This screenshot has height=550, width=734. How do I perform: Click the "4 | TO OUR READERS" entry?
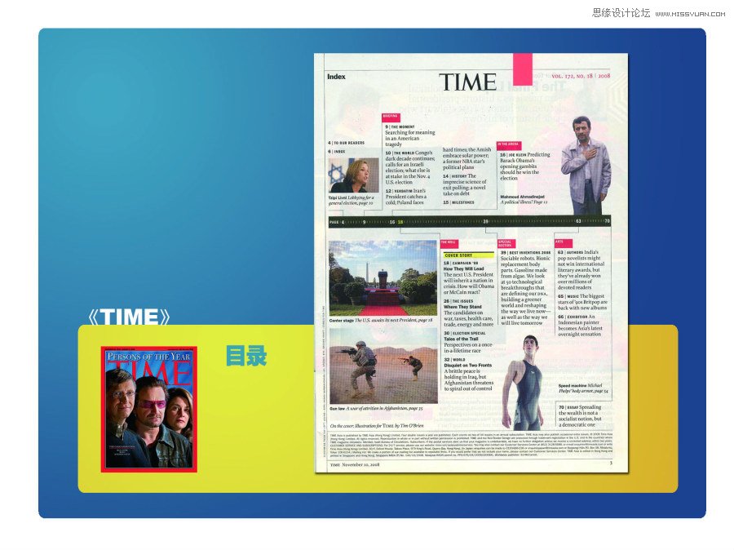pyautogui.click(x=347, y=143)
